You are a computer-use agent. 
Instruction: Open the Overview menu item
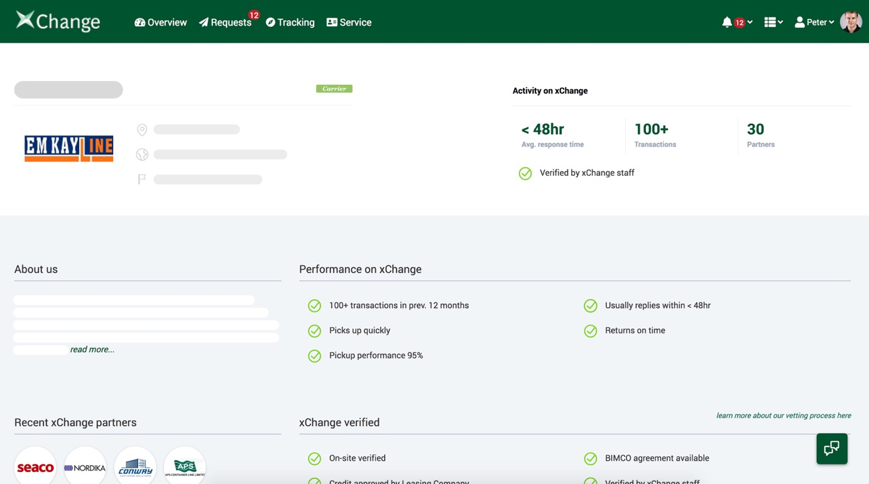pos(160,22)
